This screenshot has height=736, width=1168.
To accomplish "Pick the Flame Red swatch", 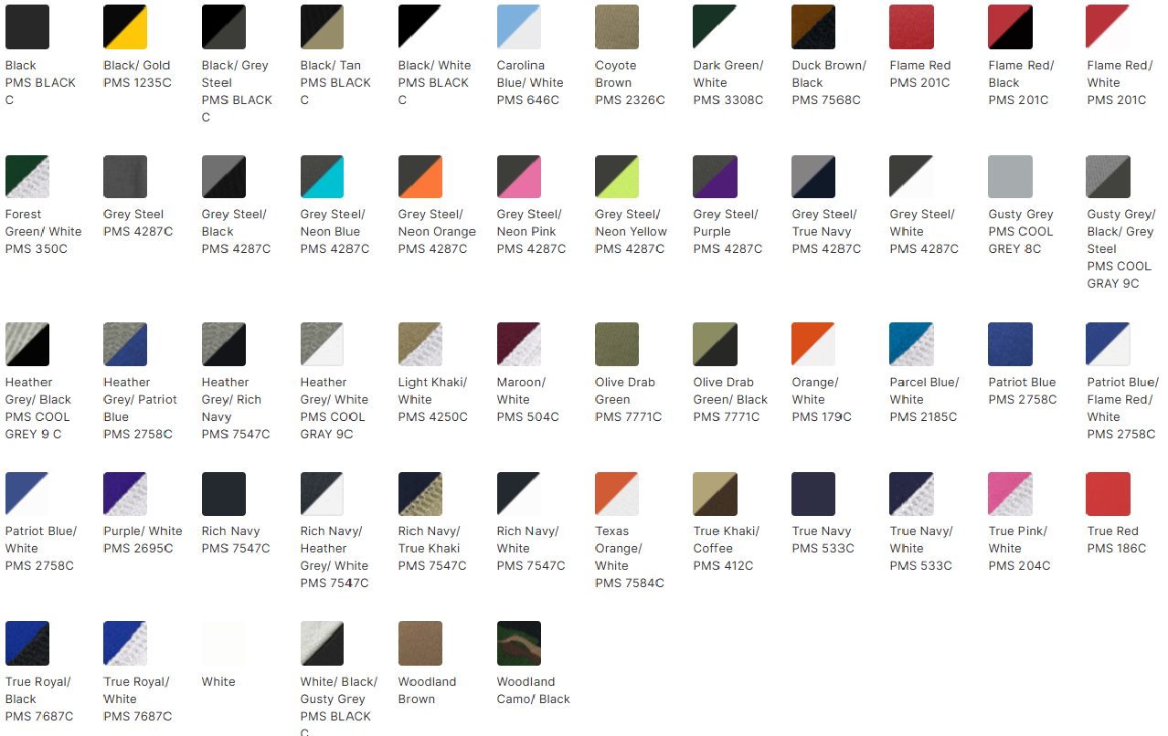I will (x=910, y=26).
